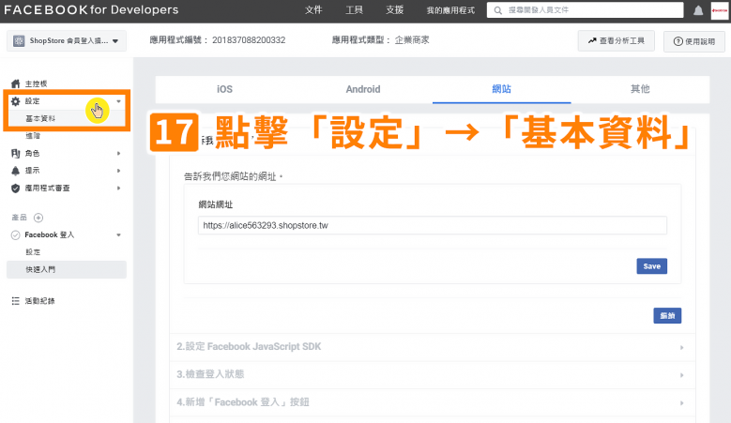Click the 提示 bell icon in sidebar
Viewport: 731px width, 423px height.
point(15,171)
